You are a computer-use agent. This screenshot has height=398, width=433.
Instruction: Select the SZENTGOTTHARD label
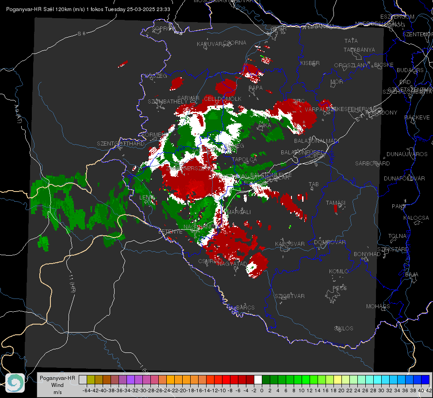pos(121,144)
